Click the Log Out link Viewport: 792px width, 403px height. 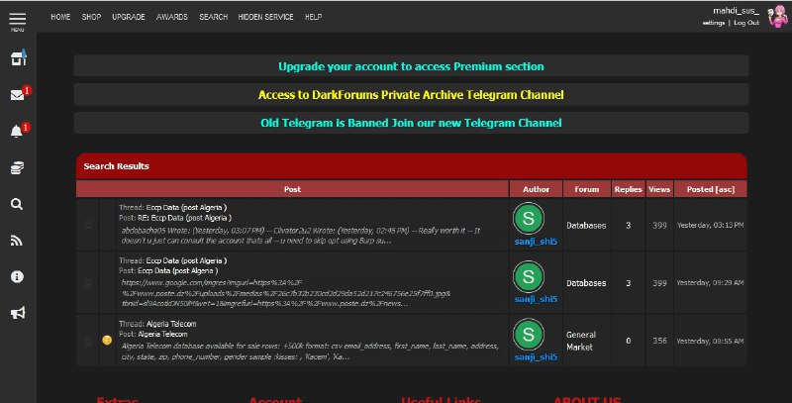tap(746, 23)
